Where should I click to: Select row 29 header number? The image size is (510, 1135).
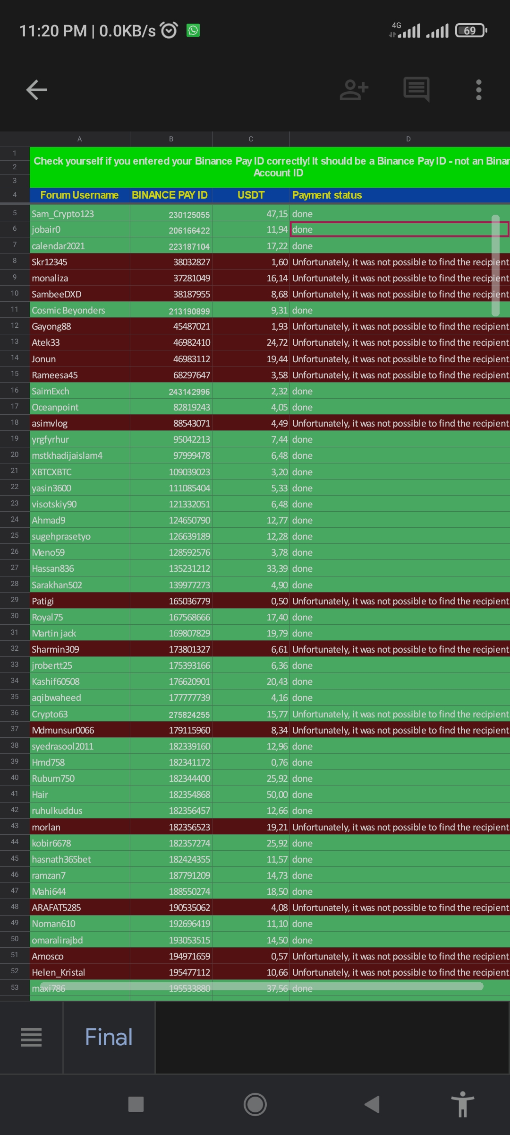[x=15, y=600]
